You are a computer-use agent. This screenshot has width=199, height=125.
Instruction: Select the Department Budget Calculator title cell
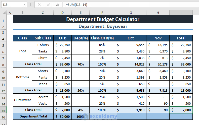pyautogui.click(x=103, y=19)
